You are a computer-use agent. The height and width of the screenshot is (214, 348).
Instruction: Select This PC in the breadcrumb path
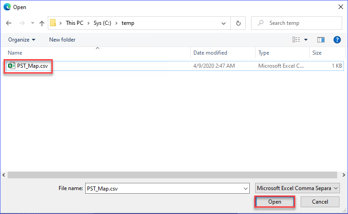click(x=74, y=23)
